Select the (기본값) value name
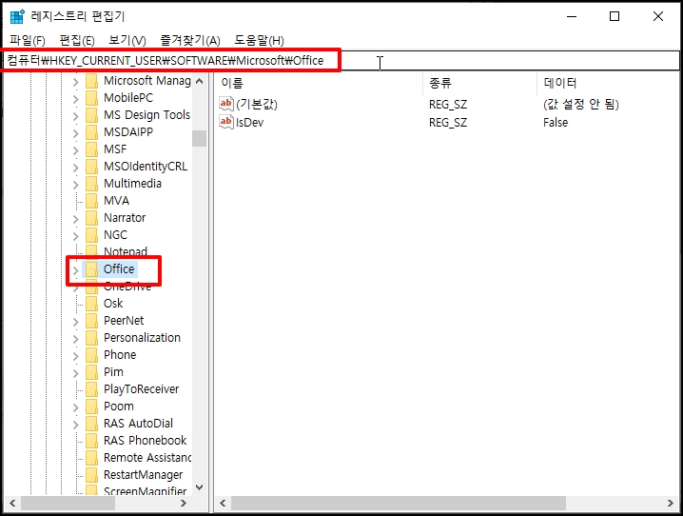The width and height of the screenshot is (683, 516). pyautogui.click(x=257, y=104)
